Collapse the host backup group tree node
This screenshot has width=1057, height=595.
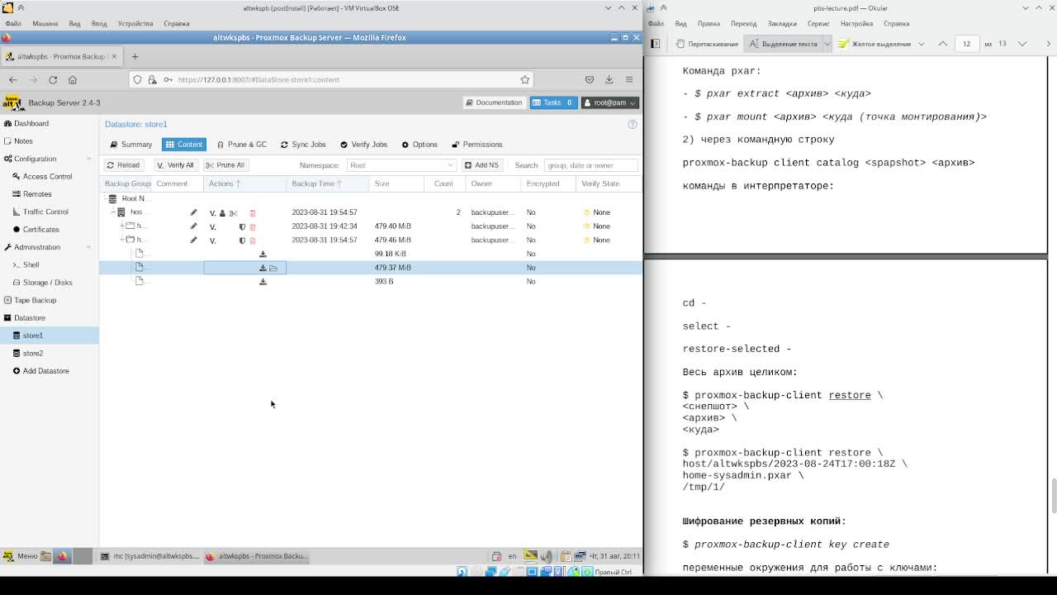113,212
